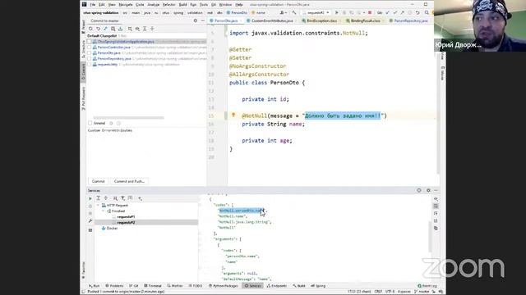This screenshot has width=526, height=295.
Task: Click PersonDto breadcrumb in navigation bar
Action: pos(237,13)
